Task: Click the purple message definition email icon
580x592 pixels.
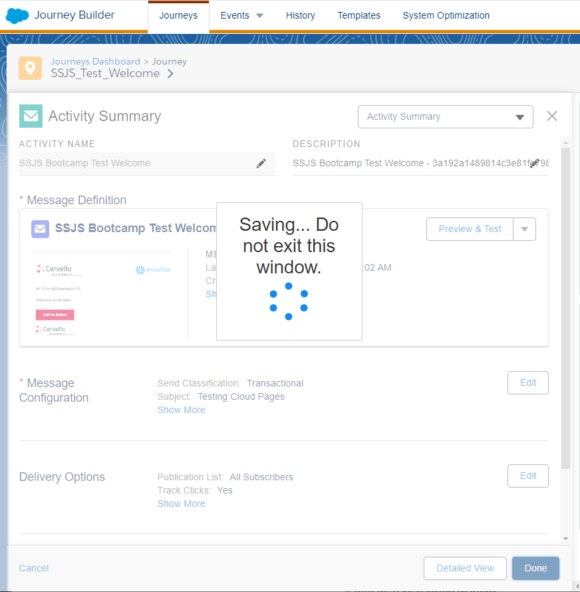Action: (x=41, y=229)
